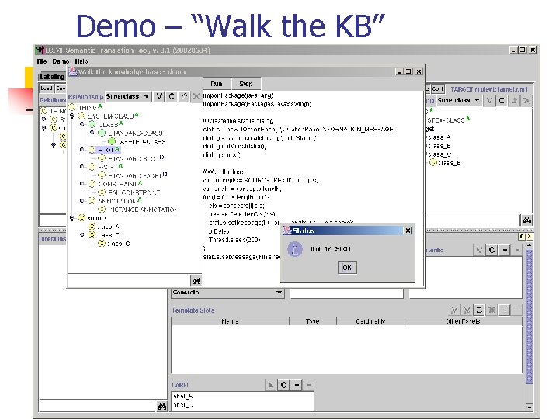
Task: Click the binoculars search icon in TARGET project panel
Action: click(x=526, y=220)
